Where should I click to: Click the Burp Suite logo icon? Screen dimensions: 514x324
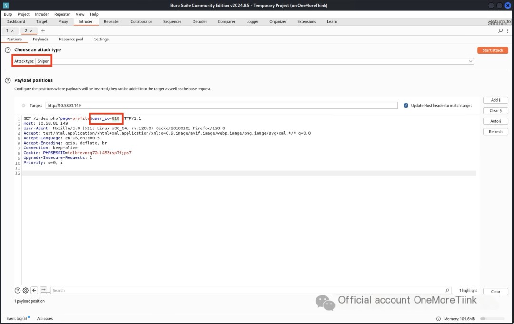[6, 5]
